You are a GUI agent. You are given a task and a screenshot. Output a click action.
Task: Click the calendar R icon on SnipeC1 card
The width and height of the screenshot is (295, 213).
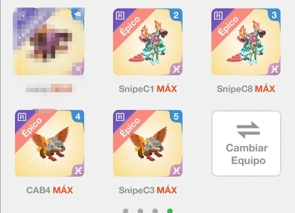(120, 16)
